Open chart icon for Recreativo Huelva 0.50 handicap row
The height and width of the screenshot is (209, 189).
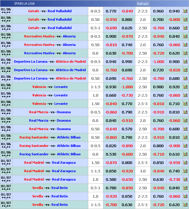click(x=185, y=45)
